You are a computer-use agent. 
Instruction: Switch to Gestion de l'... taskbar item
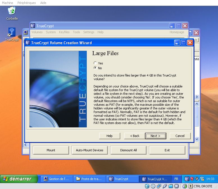57,179
